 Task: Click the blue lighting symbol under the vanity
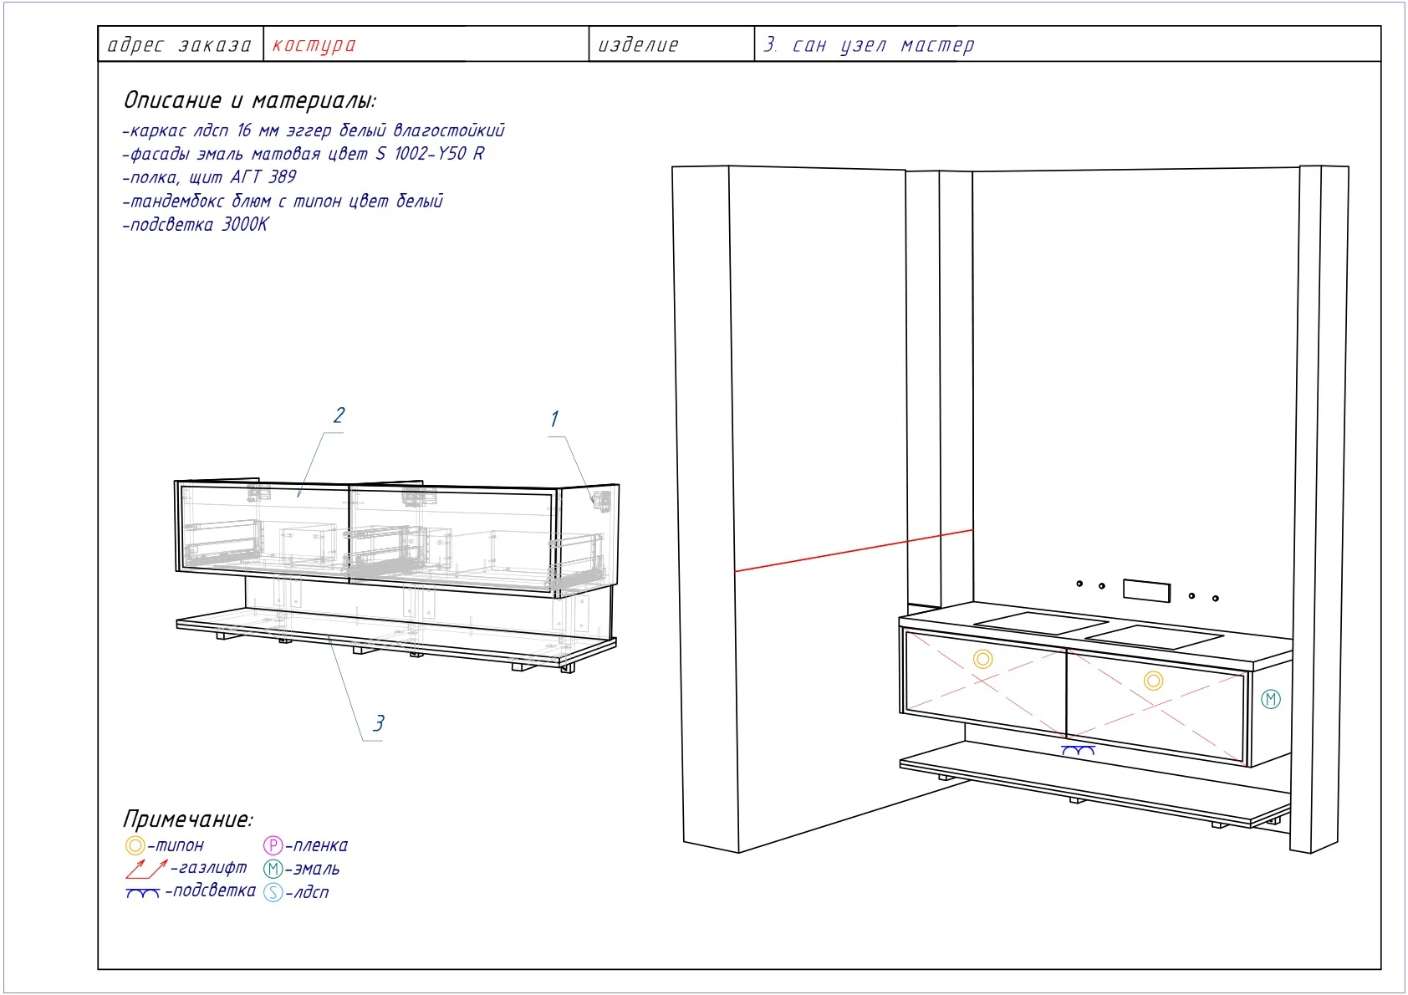click(x=1079, y=751)
